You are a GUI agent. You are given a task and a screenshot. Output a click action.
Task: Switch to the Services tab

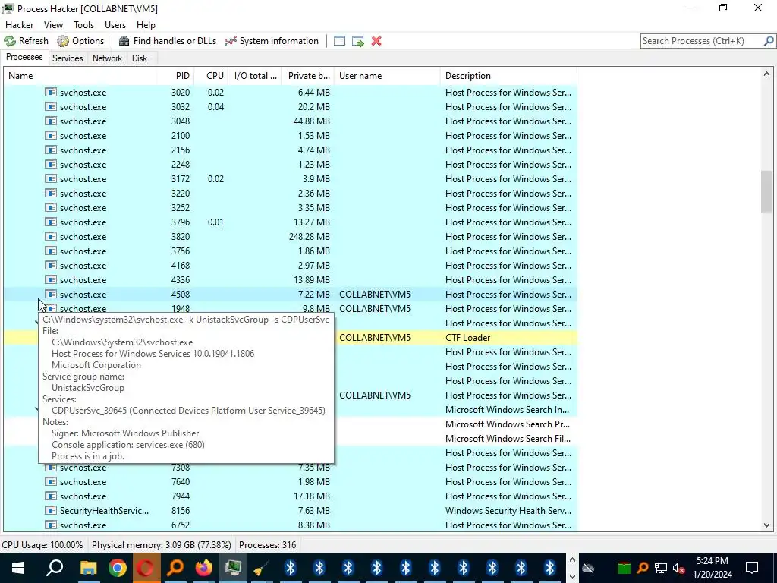point(68,58)
